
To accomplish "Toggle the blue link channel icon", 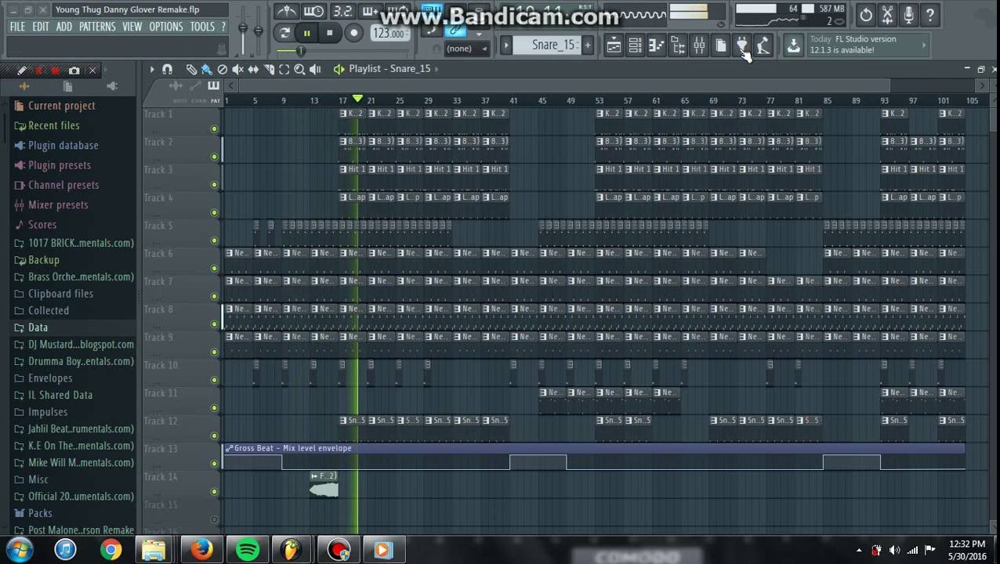I will point(455,31).
